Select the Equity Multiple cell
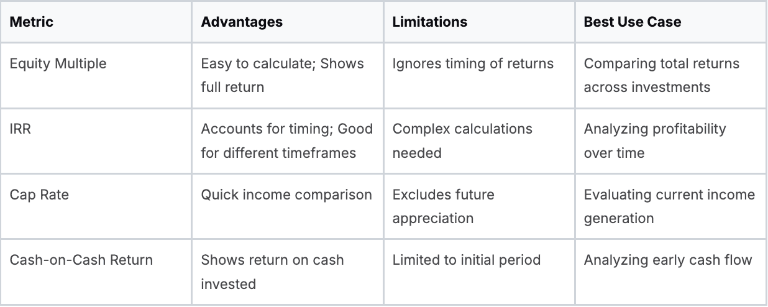 click(x=58, y=64)
